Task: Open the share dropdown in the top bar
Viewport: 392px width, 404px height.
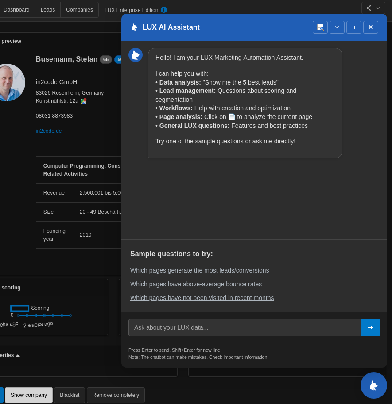Action: click(373, 8)
